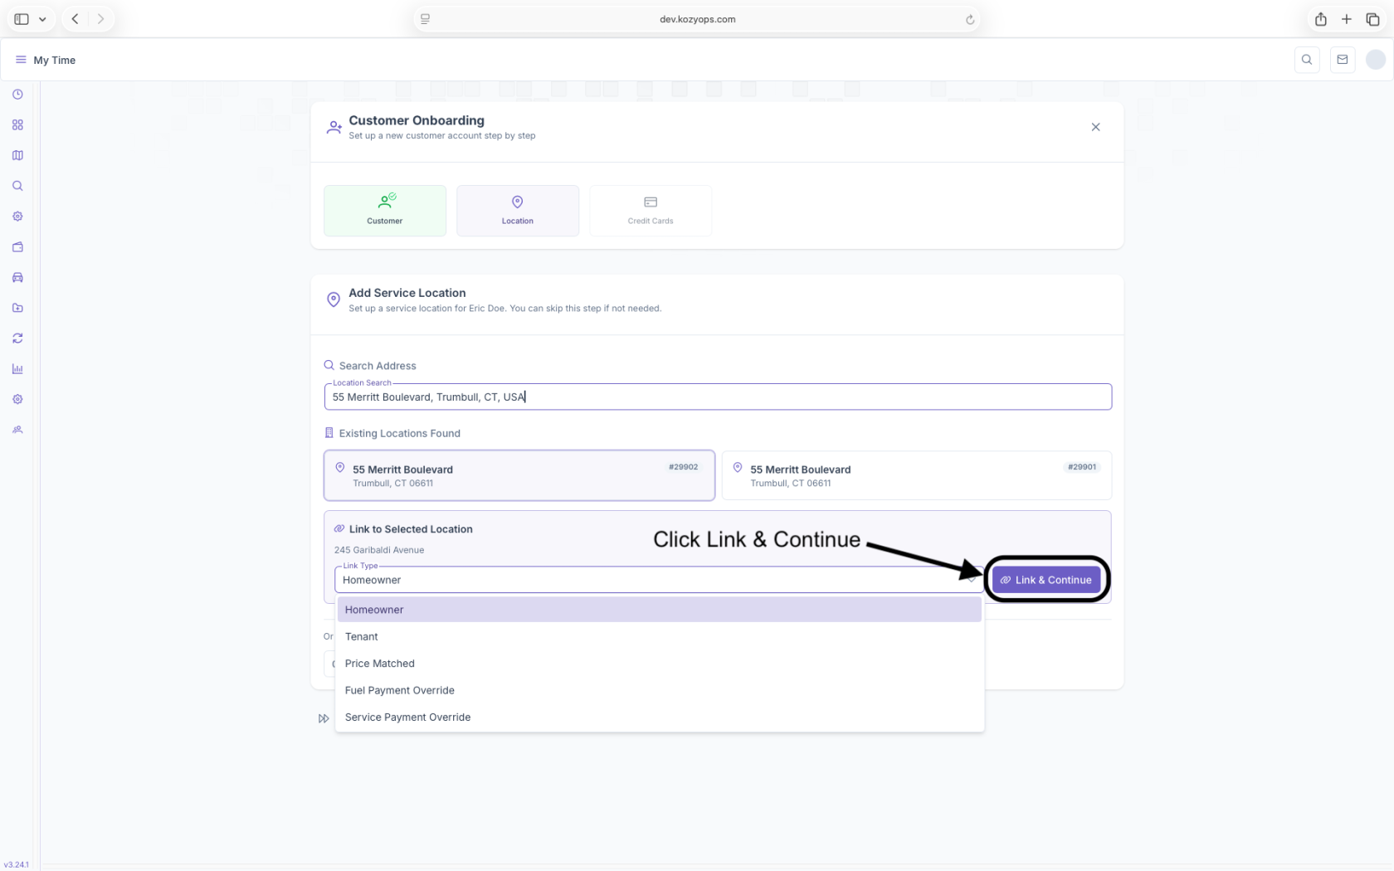Click the mail icon in top bar
The width and height of the screenshot is (1394, 871).
click(x=1342, y=60)
